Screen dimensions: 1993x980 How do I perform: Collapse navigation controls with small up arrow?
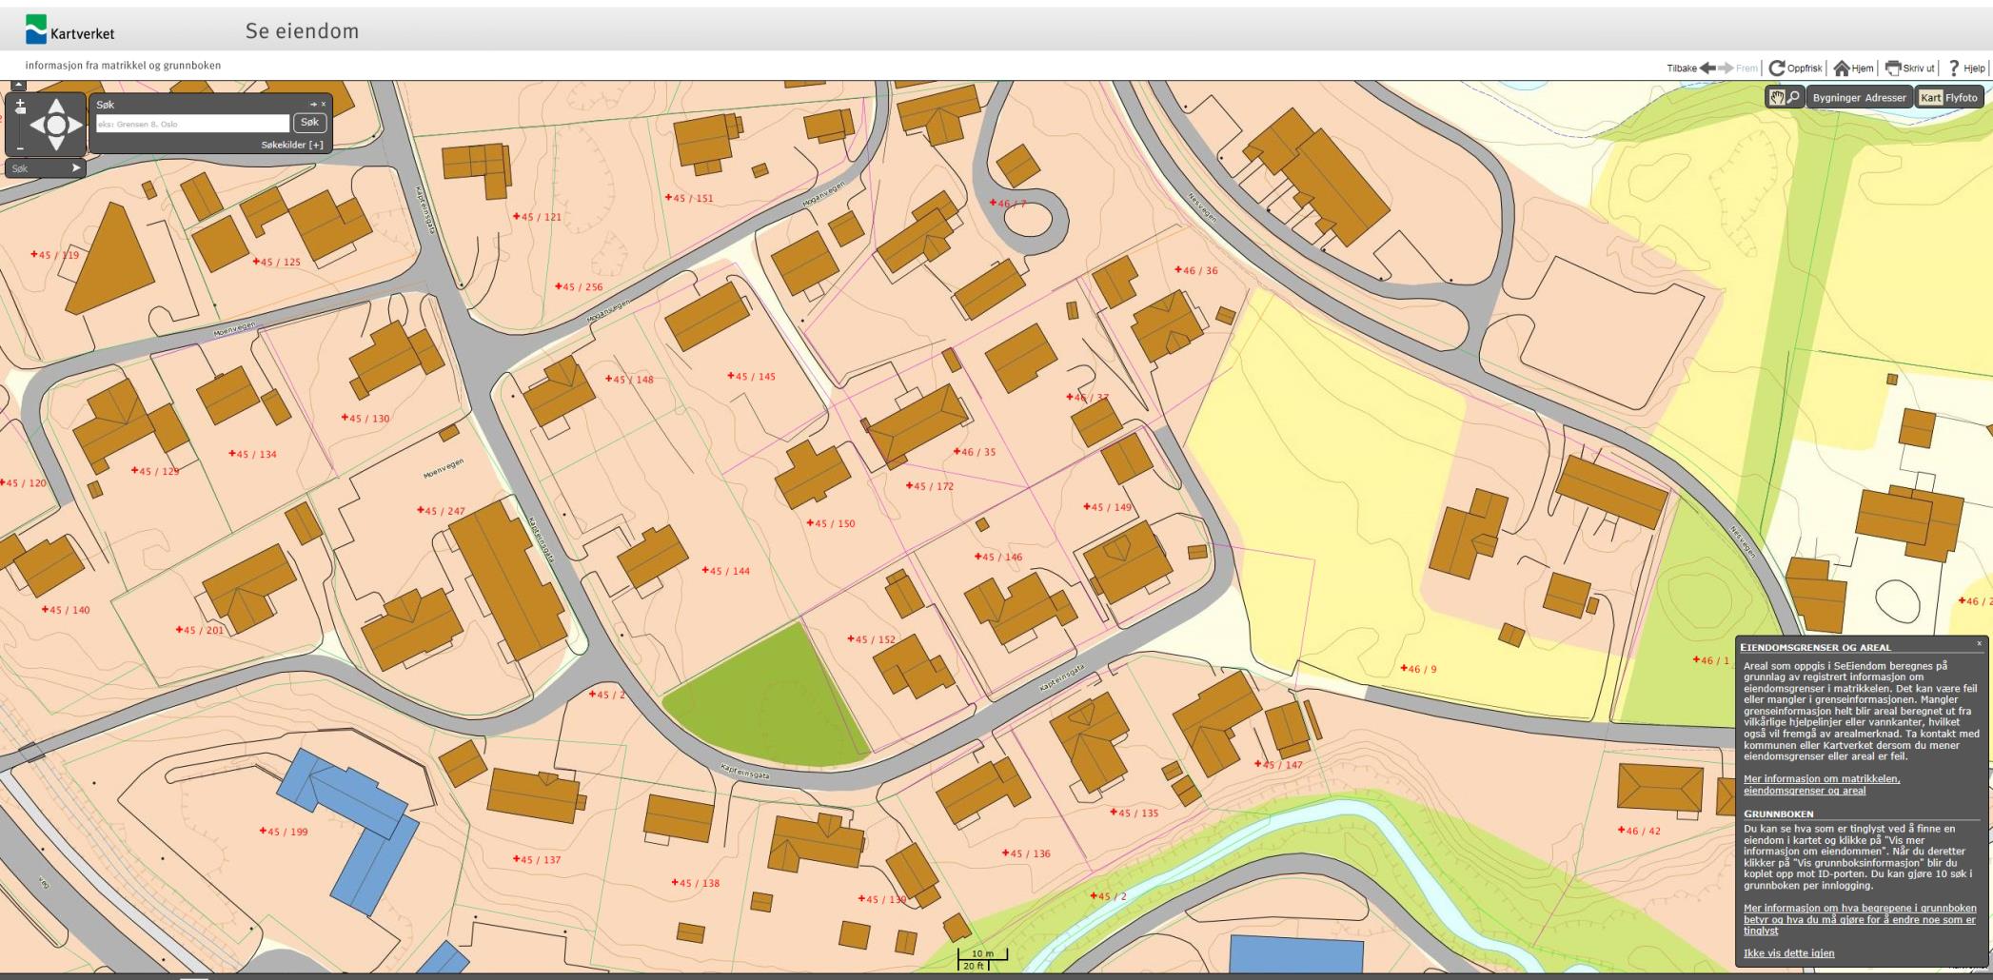[x=18, y=85]
